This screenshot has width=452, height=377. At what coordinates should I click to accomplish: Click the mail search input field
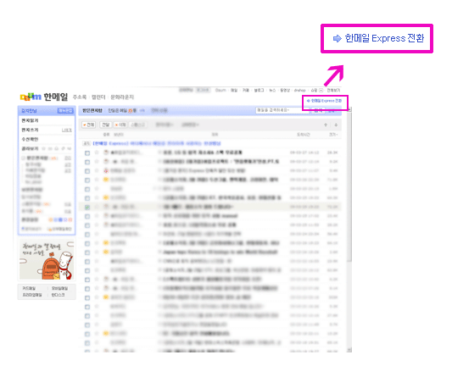(x=282, y=110)
